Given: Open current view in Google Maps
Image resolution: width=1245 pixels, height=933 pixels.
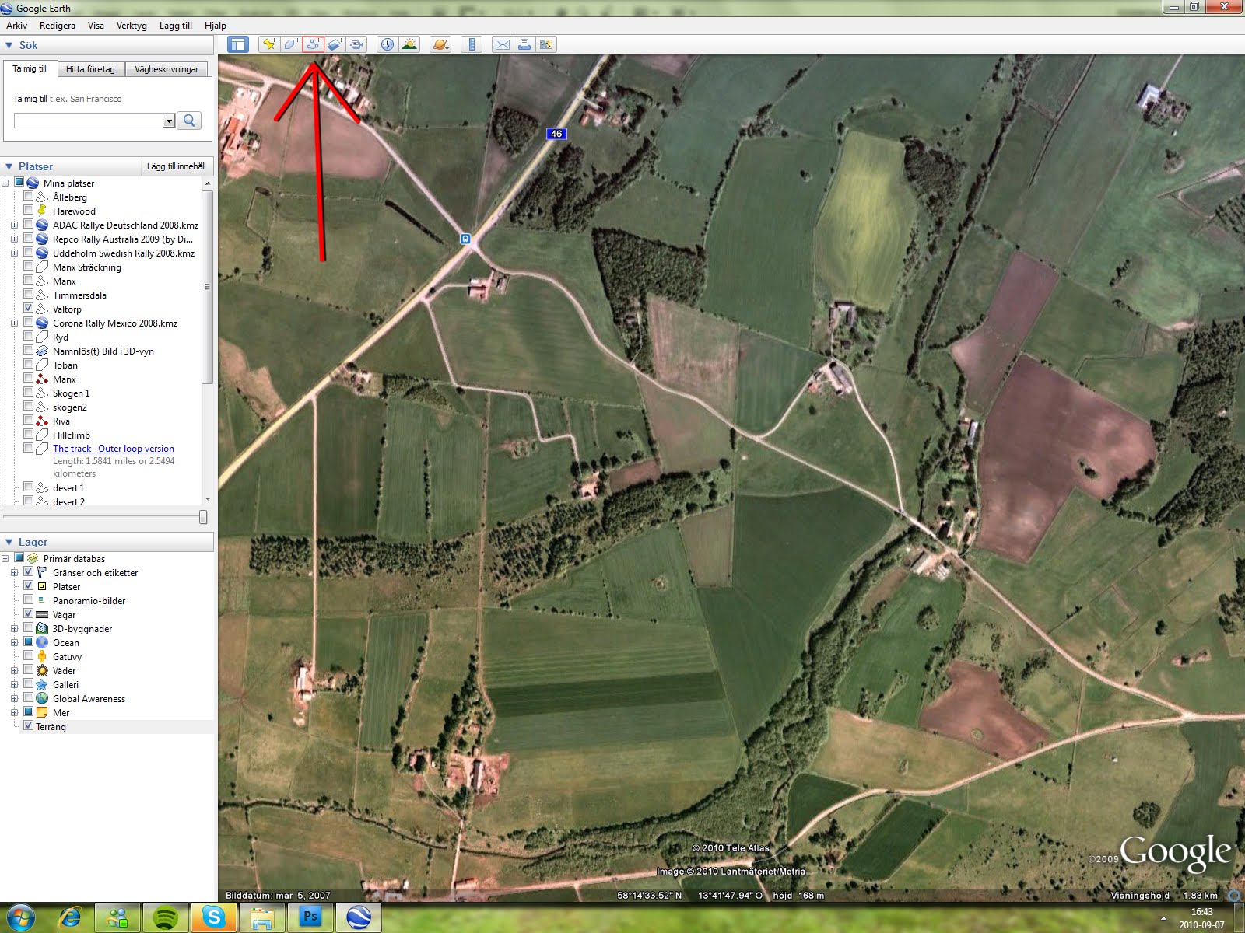Looking at the screenshot, I should click(x=546, y=44).
